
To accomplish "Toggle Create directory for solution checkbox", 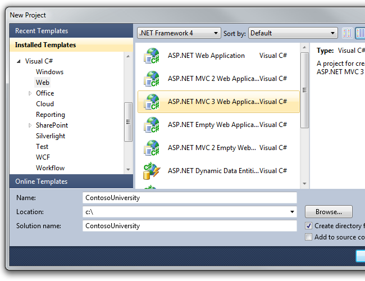I will point(308,226).
